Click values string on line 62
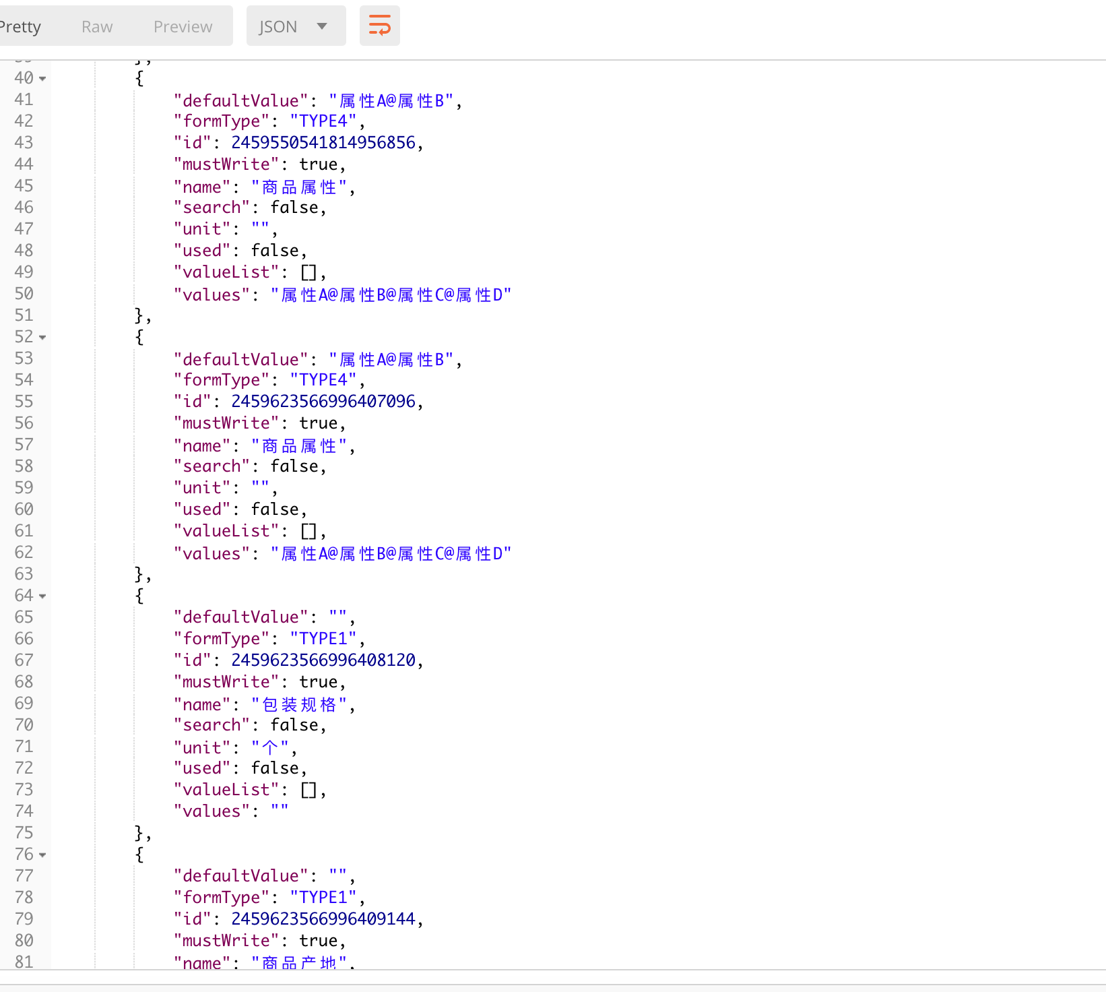This screenshot has height=992, width=1106. [x=391, y=554]
